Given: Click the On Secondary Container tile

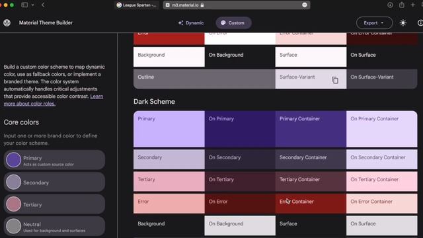Looking at the screenshot, I should pos(382,159).
